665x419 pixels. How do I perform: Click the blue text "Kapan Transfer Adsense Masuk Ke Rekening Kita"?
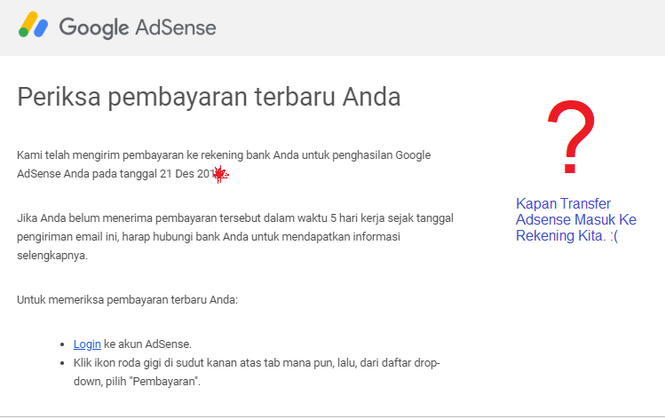coord(576,219)
